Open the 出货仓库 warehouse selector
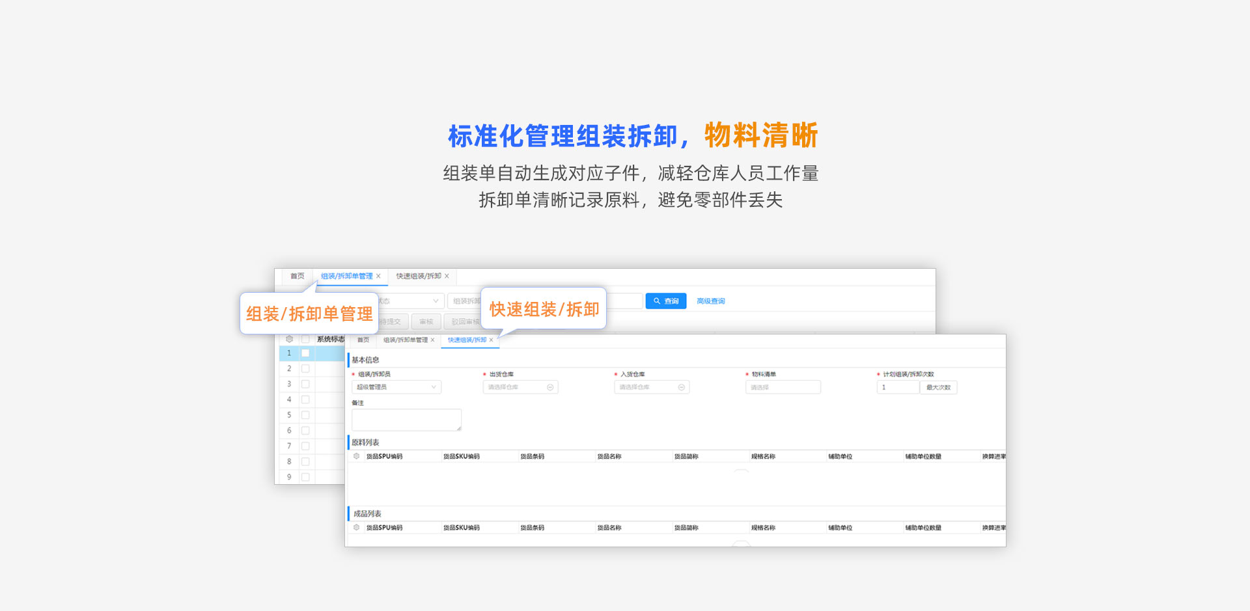This screenshot has width=1250, height=611. point(520,387)
